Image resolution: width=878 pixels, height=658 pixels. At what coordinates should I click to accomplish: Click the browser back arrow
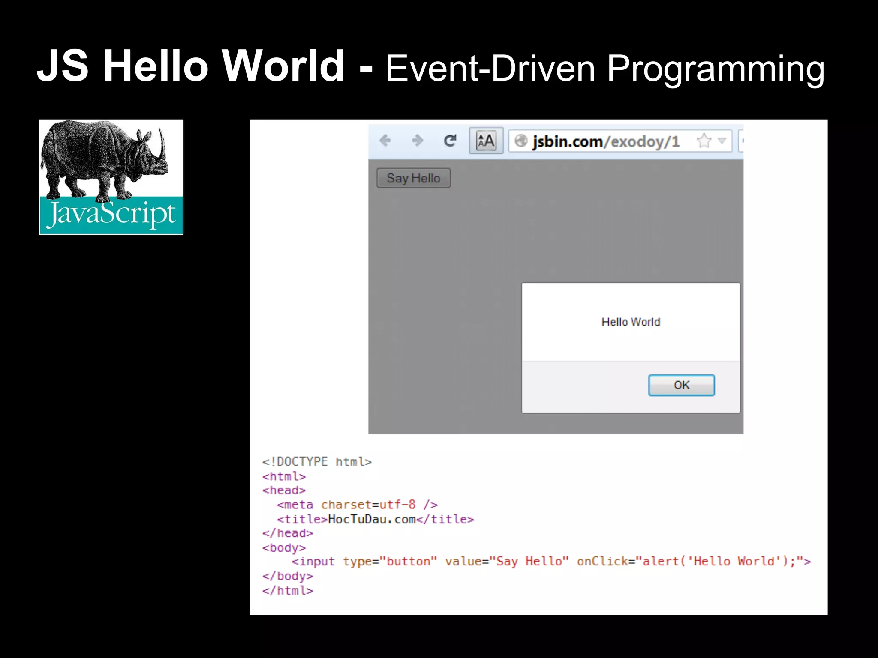[x=385, y=141]
